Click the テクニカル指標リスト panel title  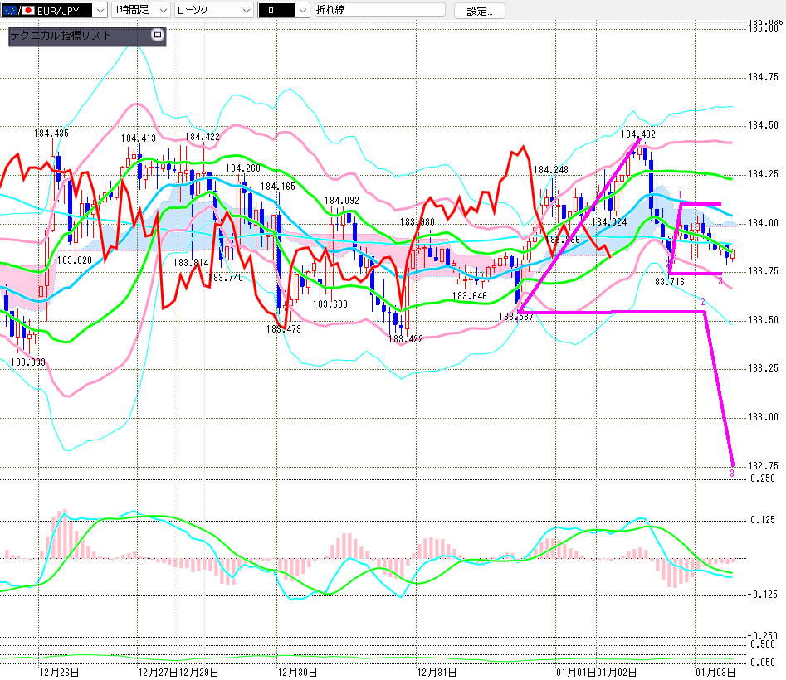click(60, 36)
